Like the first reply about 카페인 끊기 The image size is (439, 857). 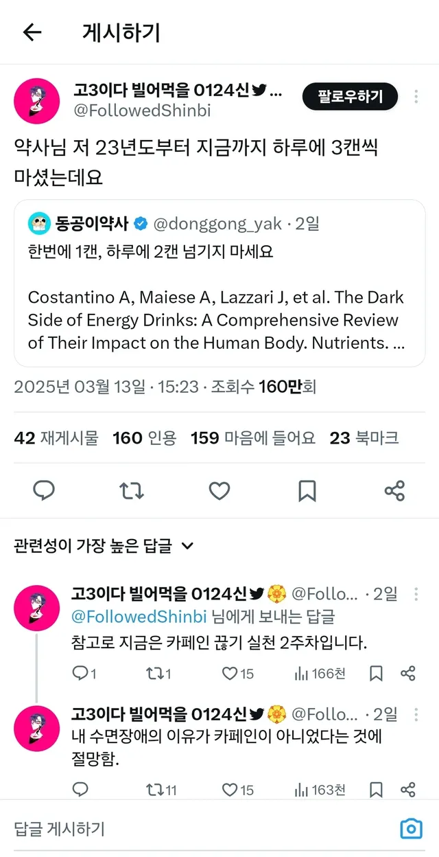[x=230, y=674]
